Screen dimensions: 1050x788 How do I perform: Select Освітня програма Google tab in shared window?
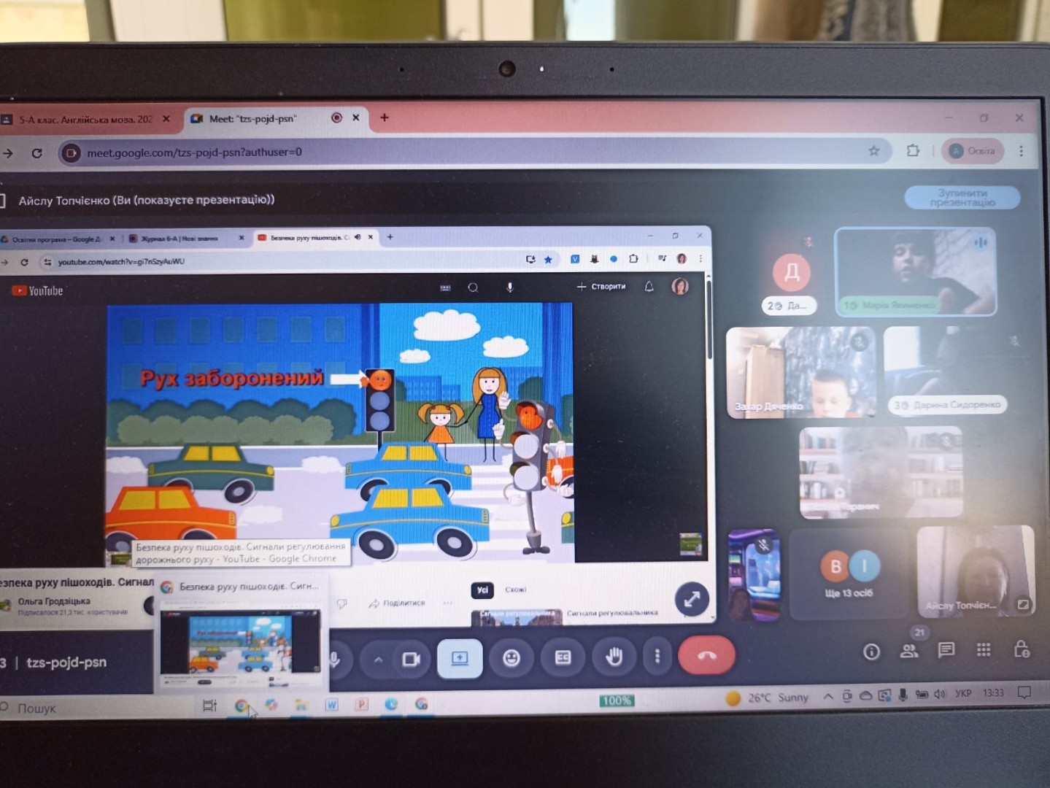click(x=58, y=239)
